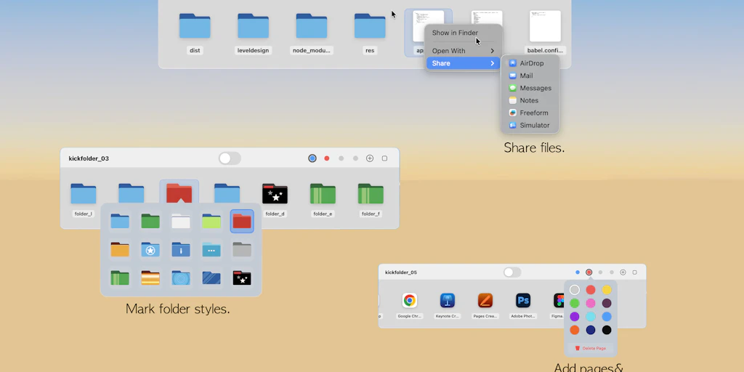Select the babel.confi... file
Screen dimensions: 744x372
coord(545,27)
